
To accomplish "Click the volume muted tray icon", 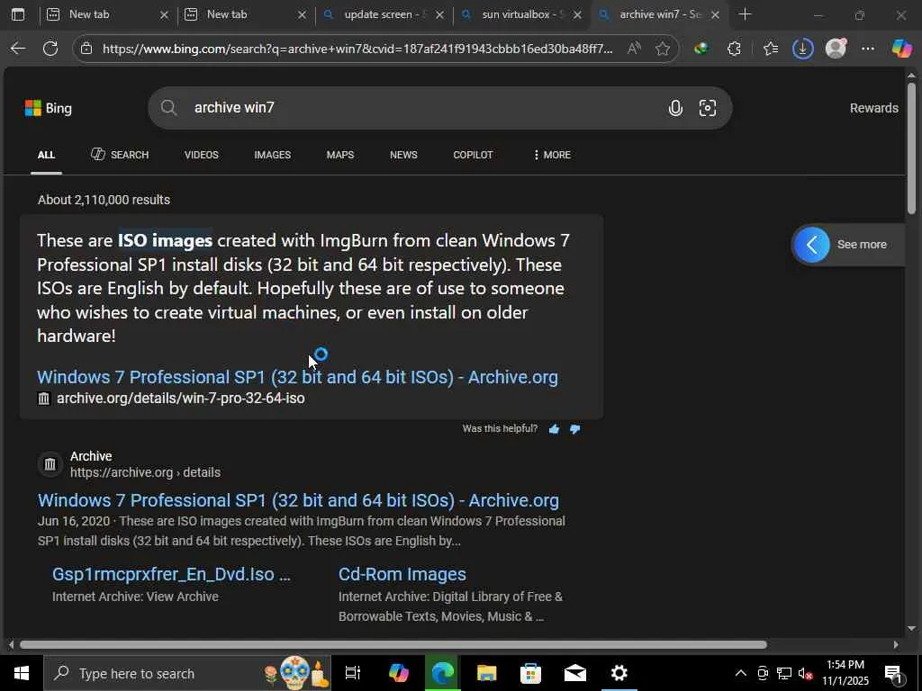I will [x=806, y=673].
